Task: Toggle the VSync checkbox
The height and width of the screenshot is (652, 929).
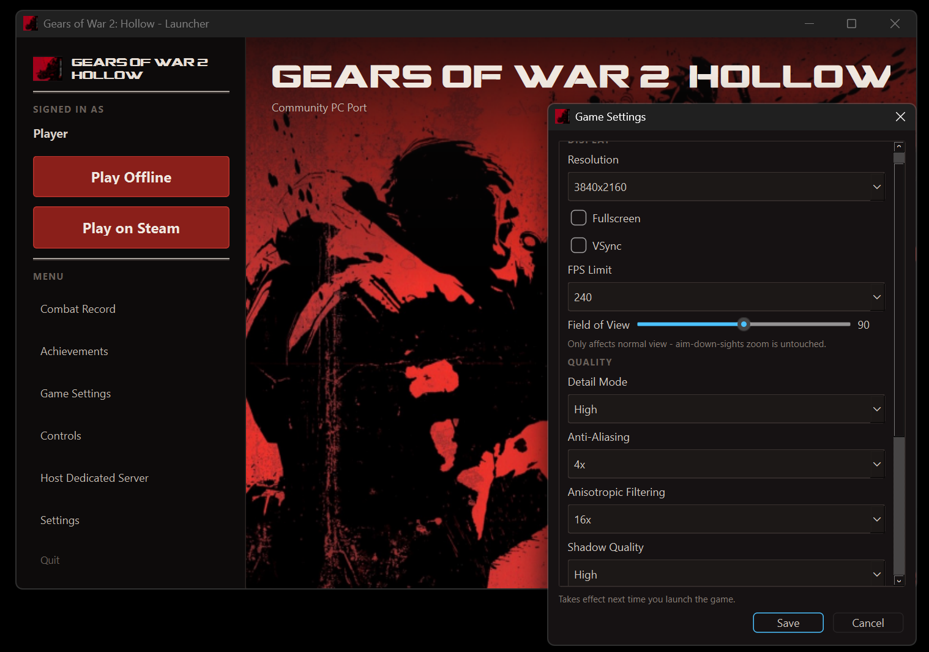Action: coord(578,245)
